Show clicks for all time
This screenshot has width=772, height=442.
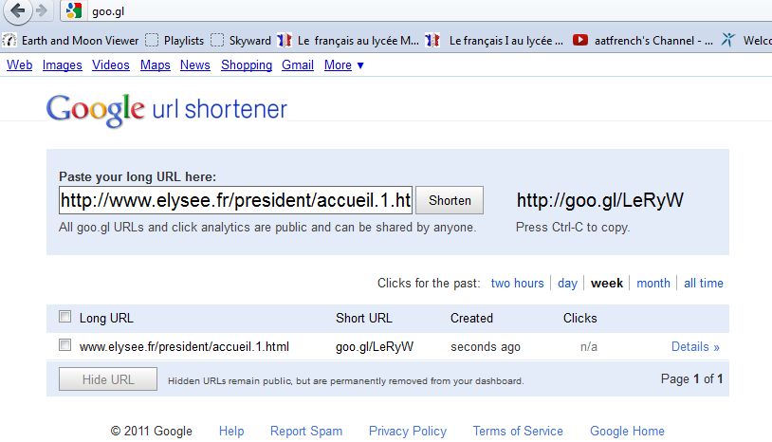click(x=704, y=284)
